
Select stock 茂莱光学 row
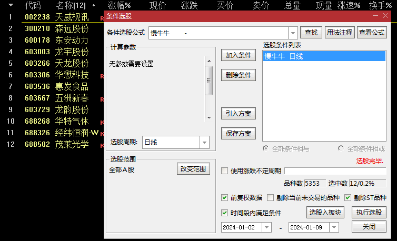[x=72, y=144]
